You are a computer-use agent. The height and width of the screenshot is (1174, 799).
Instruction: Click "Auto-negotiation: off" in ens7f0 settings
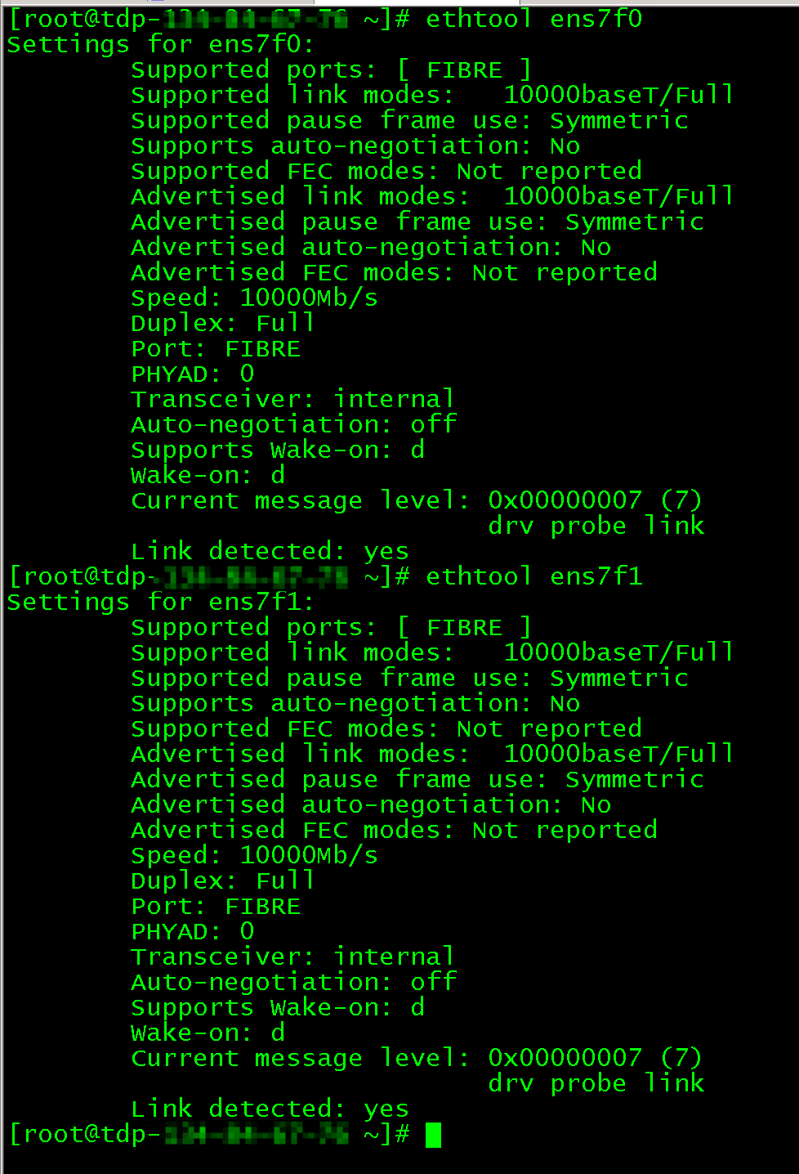tap(293, 424)
